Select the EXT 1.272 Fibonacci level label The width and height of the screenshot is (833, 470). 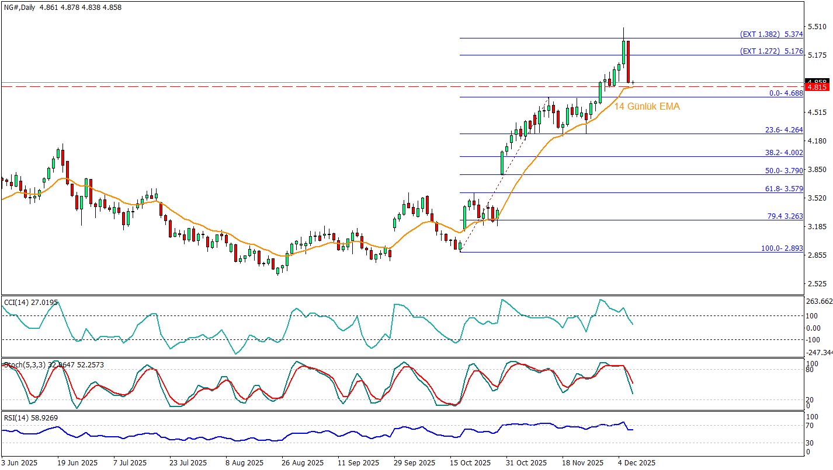pos(771,51)
